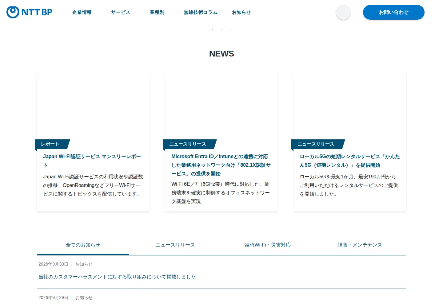This screenshot has height=307, width=443.
Task: Click the 2026年9月29日 date label
Action: [x=53, y=297]
